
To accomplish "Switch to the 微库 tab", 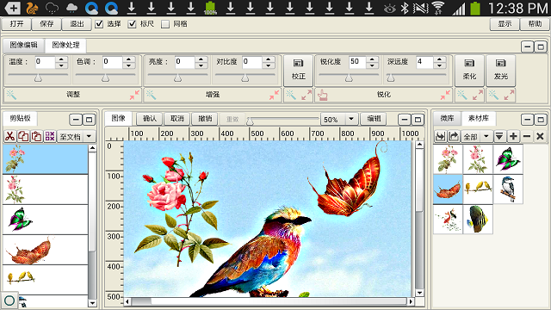I will [447, 118].
